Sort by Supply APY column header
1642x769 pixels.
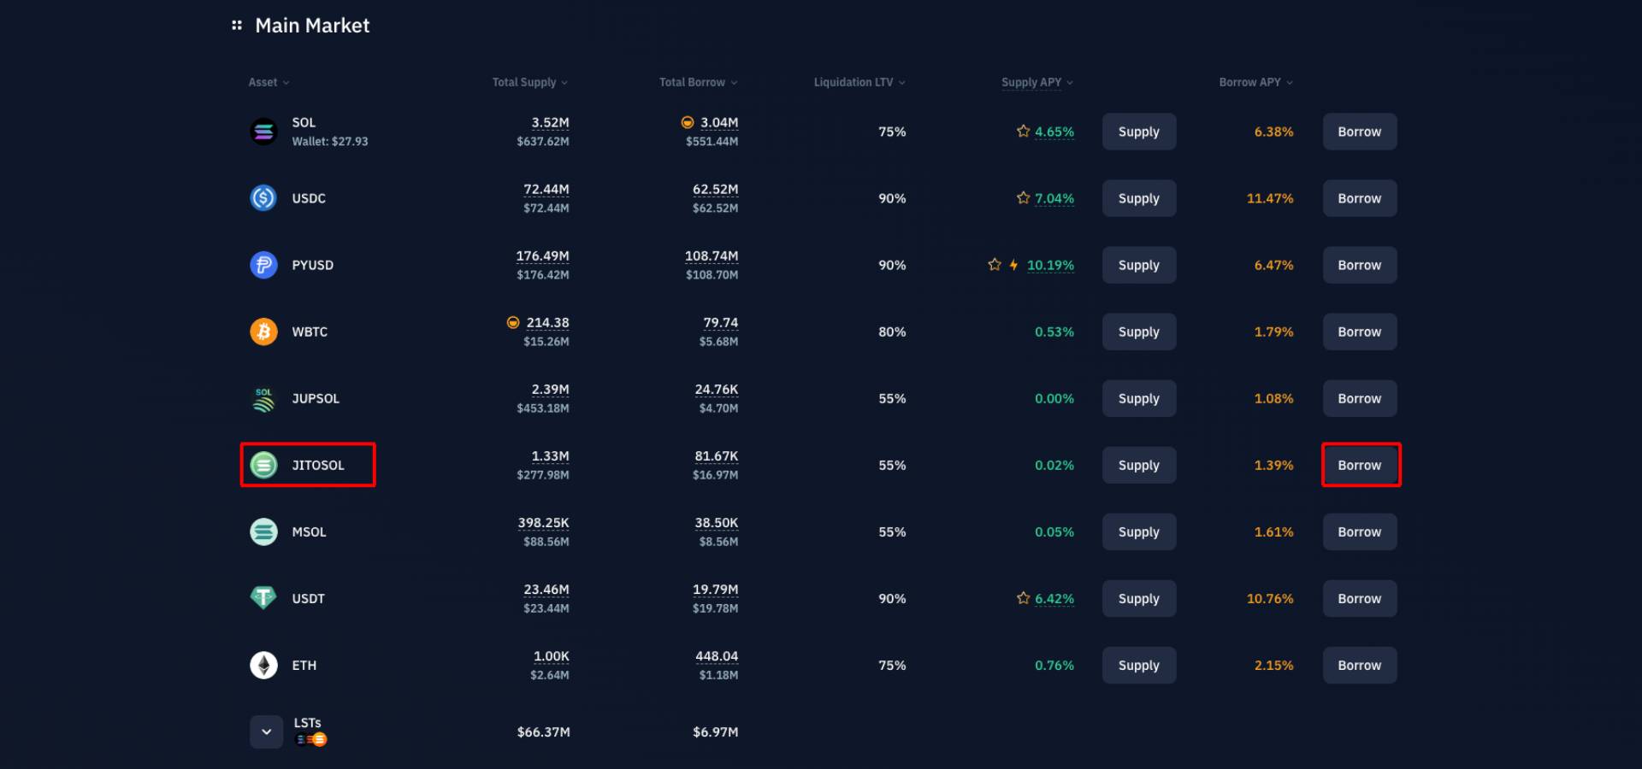pyautogui.click(x=1037, y=82)
